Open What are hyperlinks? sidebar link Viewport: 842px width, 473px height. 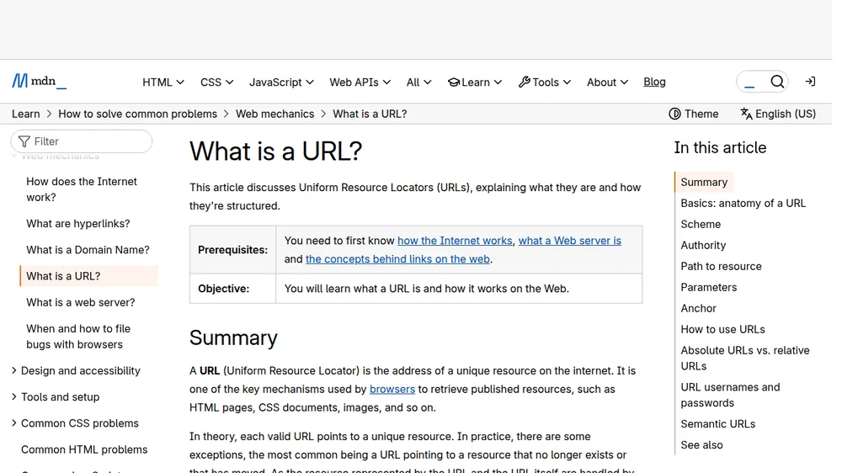click(77, 223)
